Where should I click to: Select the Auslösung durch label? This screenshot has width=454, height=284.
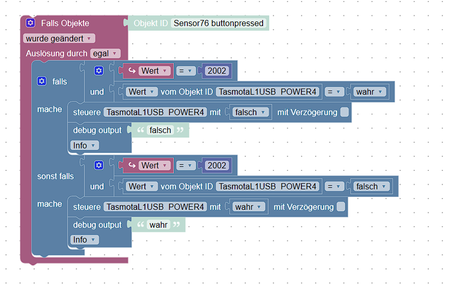pos(56,54)
